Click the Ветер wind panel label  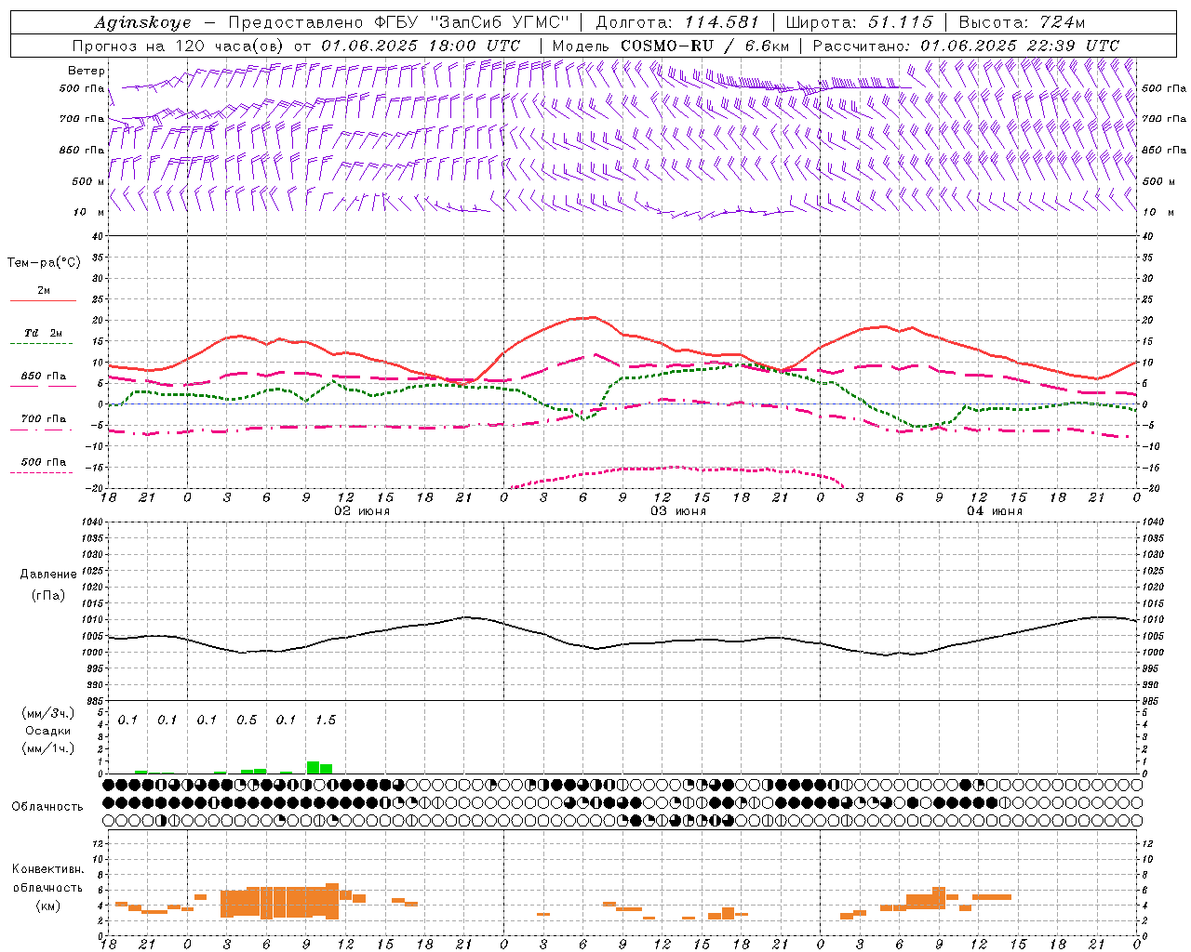pyautogui.click(x=87, y=71)
